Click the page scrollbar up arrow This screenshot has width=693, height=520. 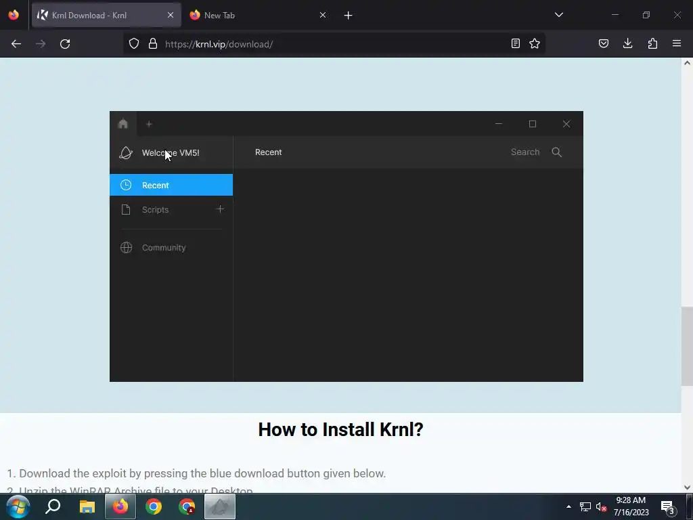(x=687, y=63)
